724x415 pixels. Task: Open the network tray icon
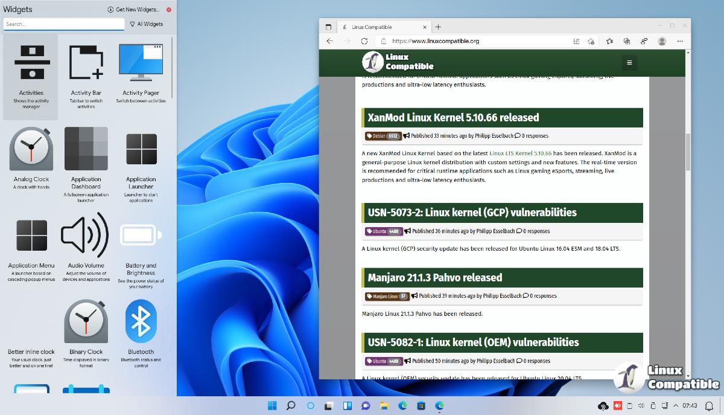click(x=665, y=405)
